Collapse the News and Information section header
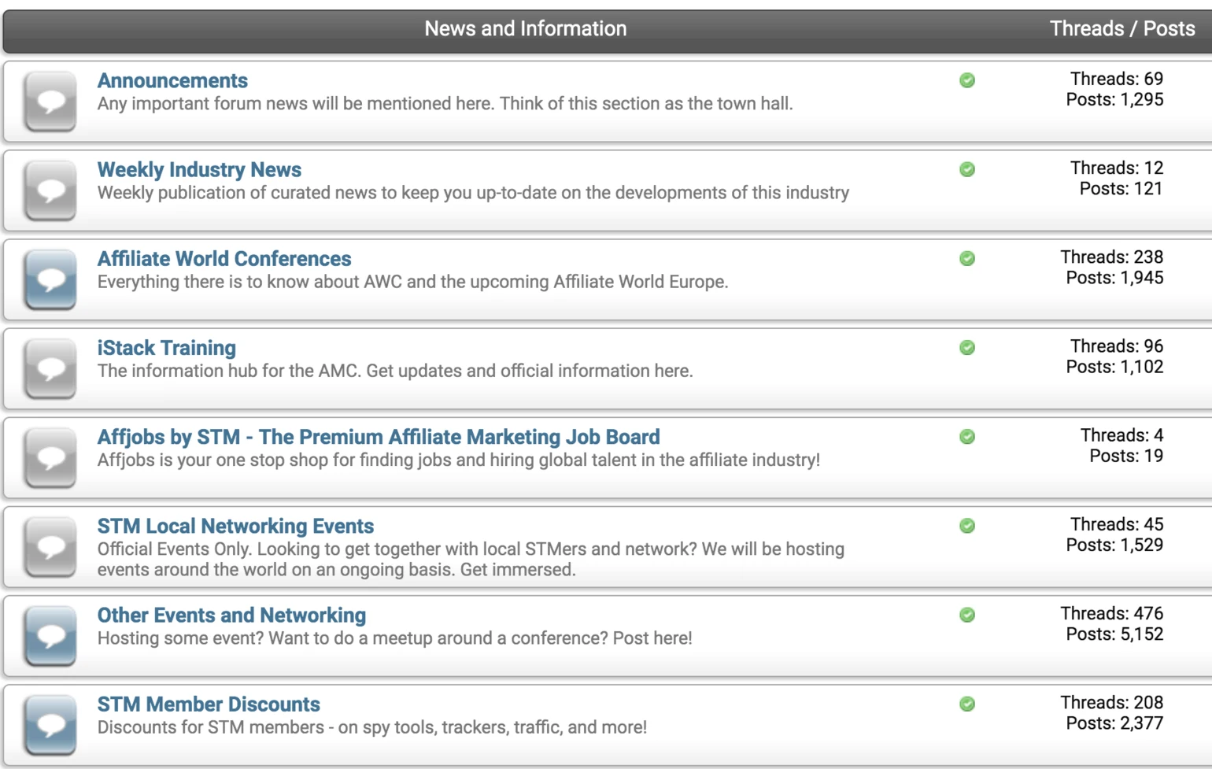The height and width of the screenshot is (769, 1212). point(526,28)
